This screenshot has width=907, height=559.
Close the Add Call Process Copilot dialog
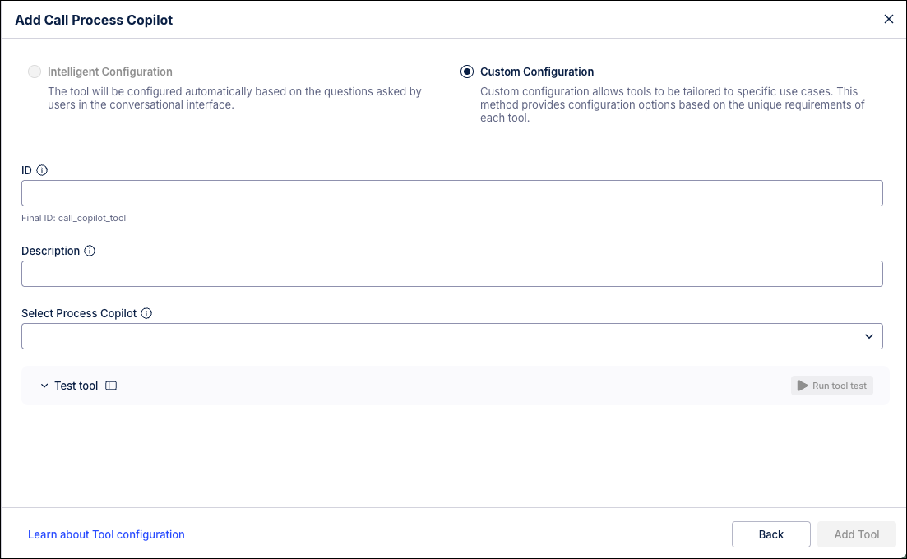888,19
